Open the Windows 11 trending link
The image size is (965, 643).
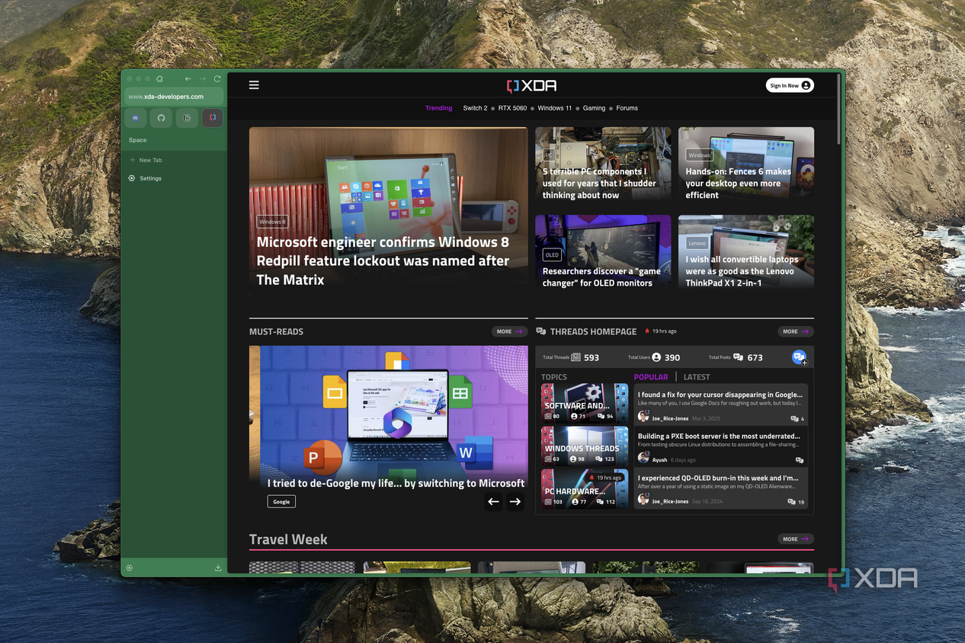click(x=554, y=108)
